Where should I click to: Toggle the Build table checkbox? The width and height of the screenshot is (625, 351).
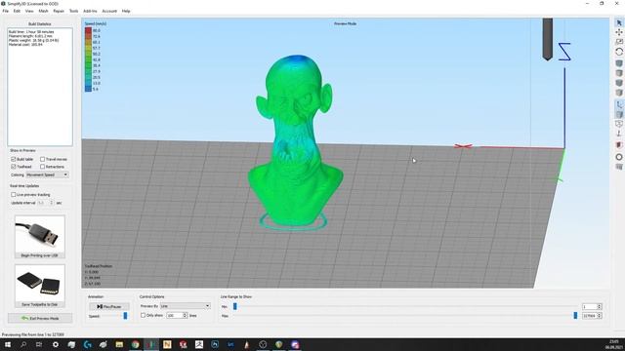pyautogui.click(x=13, y=159)
